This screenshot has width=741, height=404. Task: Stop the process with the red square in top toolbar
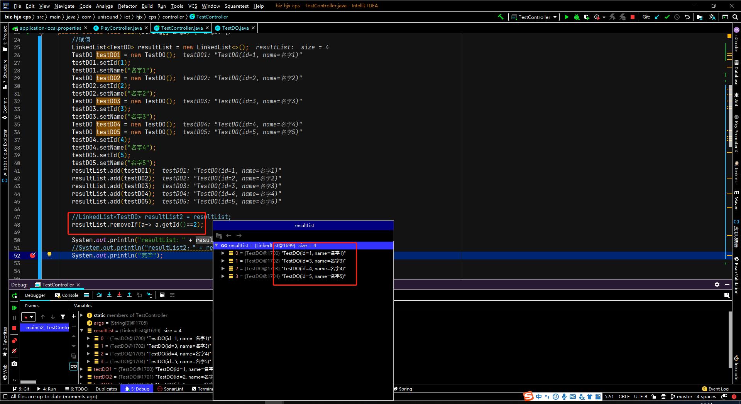tap(633, 17)
